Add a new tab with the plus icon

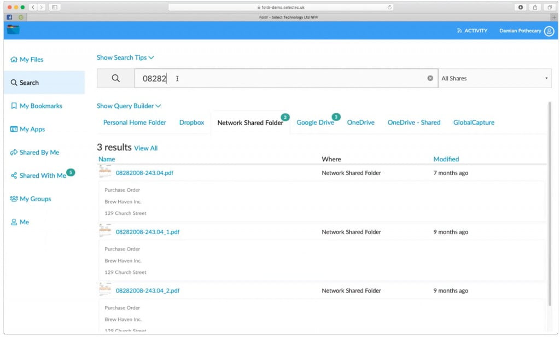tap(554, 17)
